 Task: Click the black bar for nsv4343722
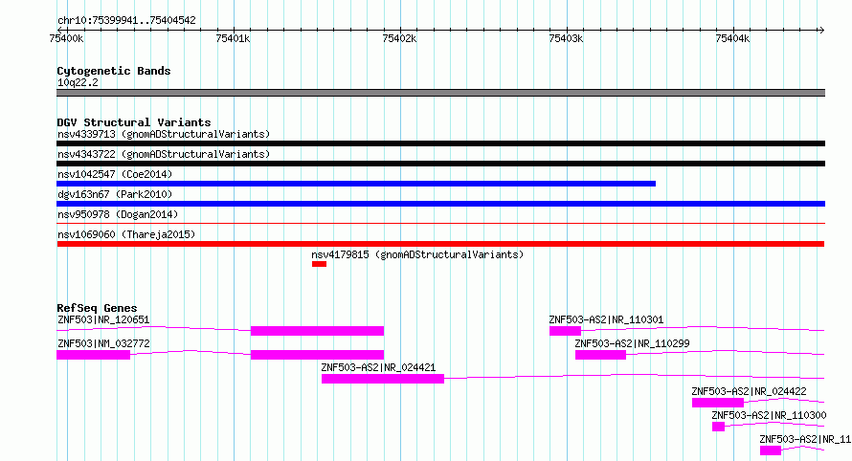pyautogui.click(x=440, y=164)
